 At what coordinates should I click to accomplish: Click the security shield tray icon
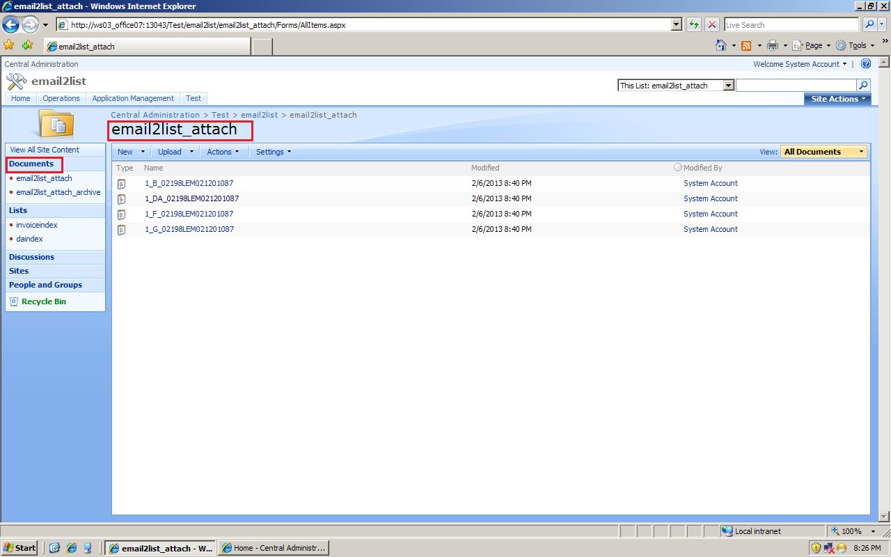click(x=816, y=548)
